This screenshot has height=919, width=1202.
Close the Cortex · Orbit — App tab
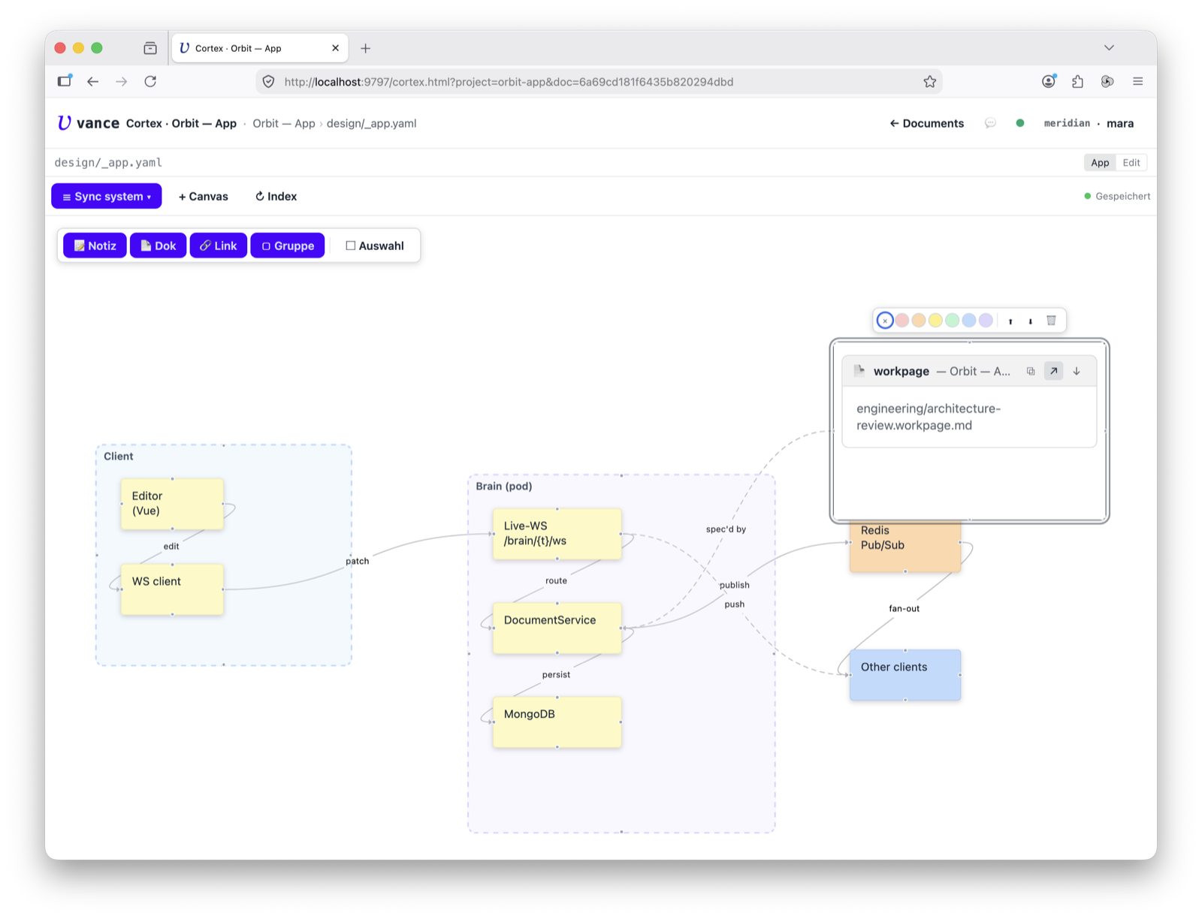pyautogui.click(x=335, y=48)
